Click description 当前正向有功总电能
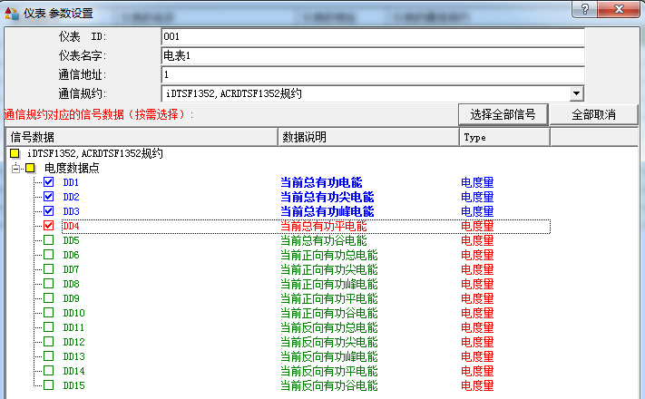 (328, 255)
